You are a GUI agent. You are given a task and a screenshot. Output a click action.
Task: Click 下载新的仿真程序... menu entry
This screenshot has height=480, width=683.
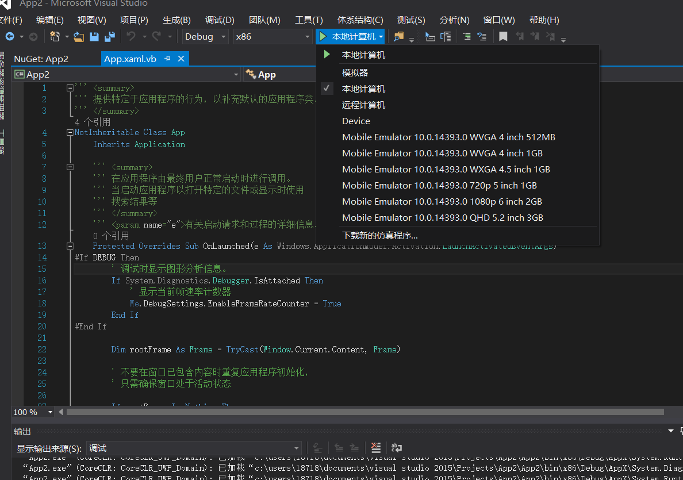pos(458,236)
